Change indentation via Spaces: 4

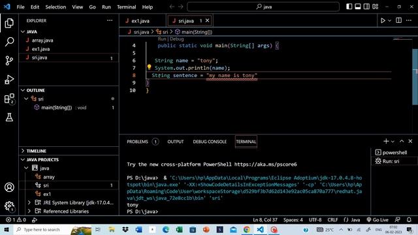[x=293, y=220]
